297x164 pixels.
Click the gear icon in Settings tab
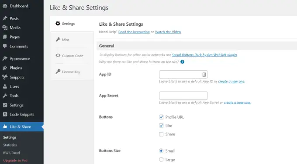pyautogui.click(x=58, y=24)
